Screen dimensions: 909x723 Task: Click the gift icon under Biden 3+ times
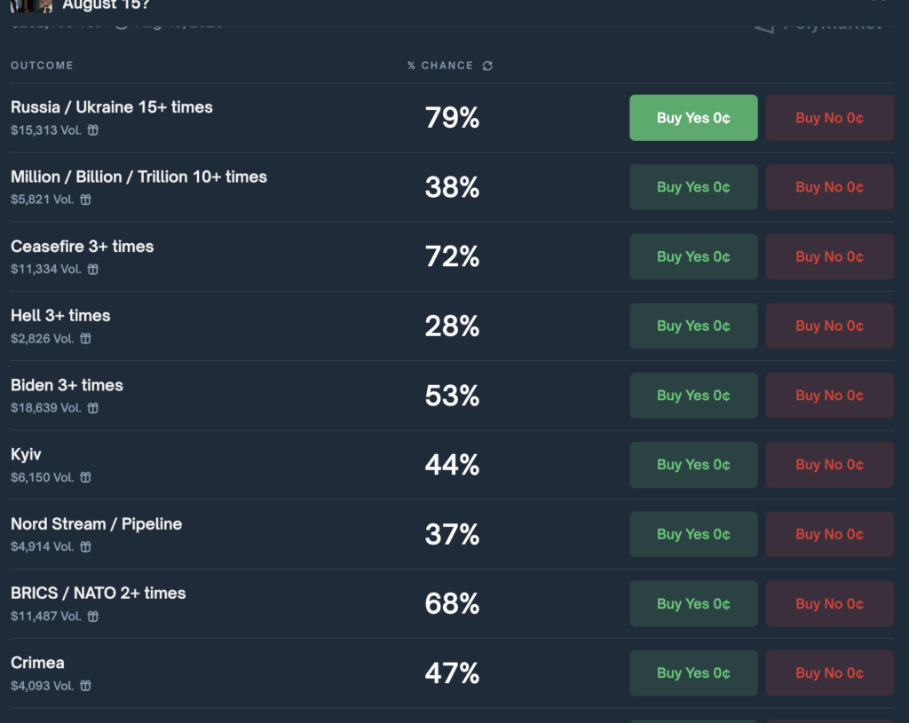coord(92,408)
